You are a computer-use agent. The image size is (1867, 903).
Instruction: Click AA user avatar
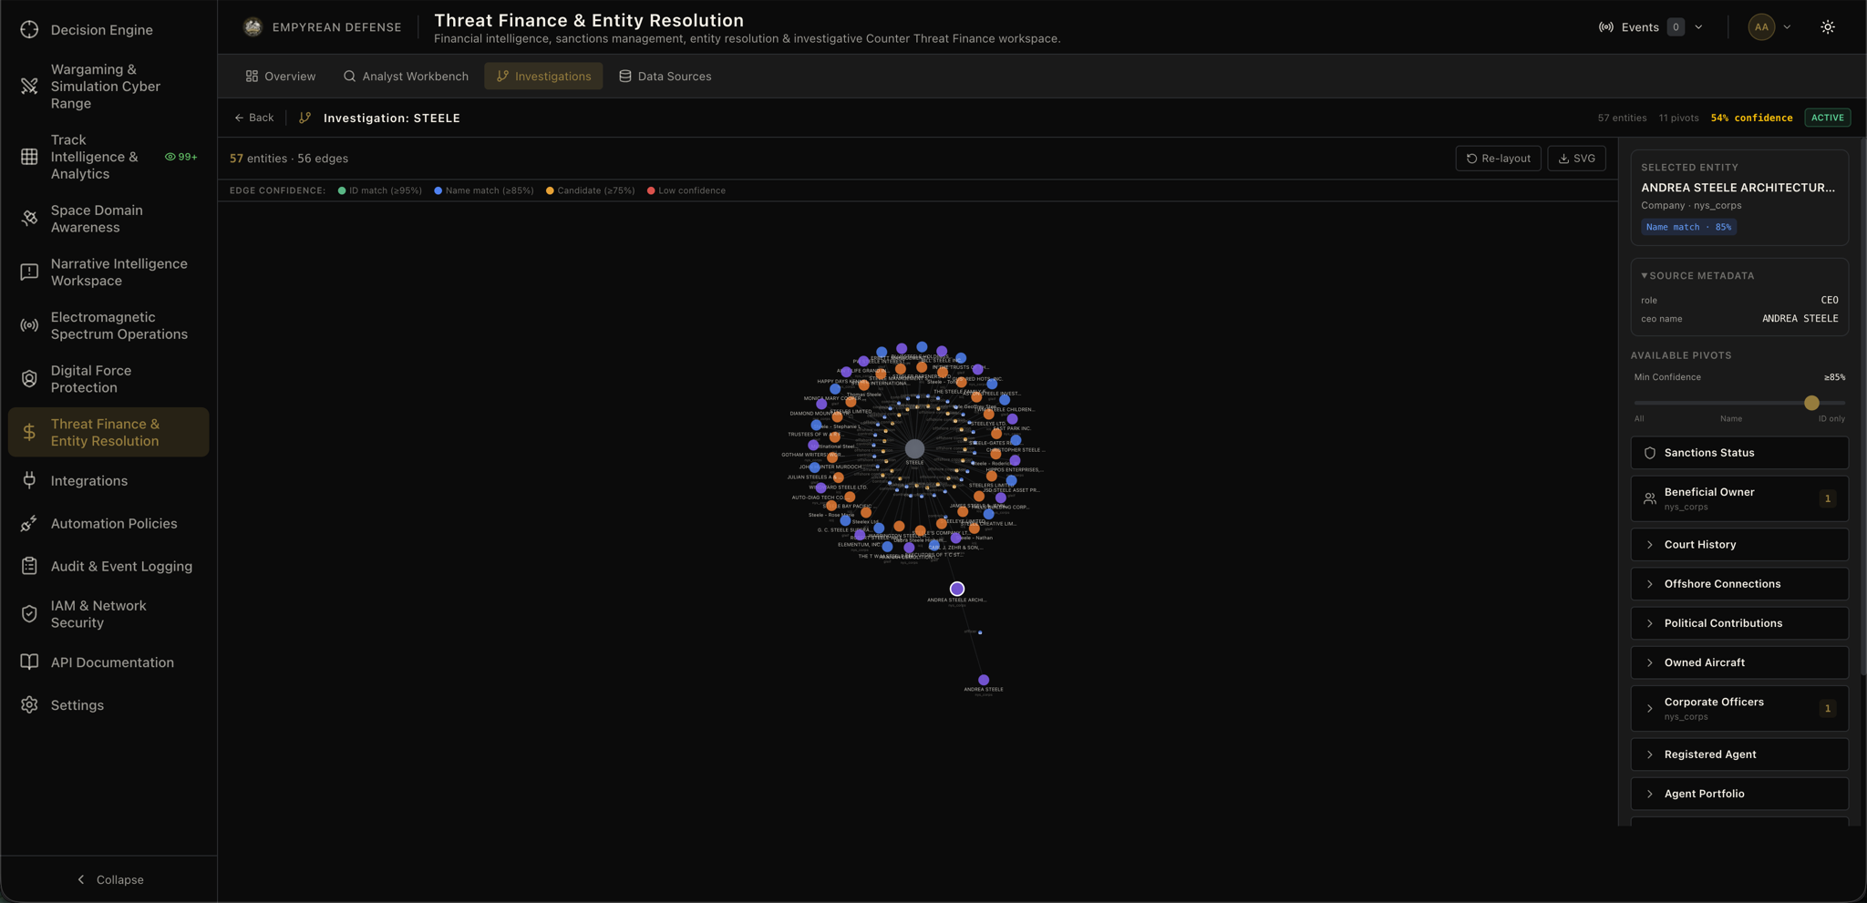[1761, 27]
